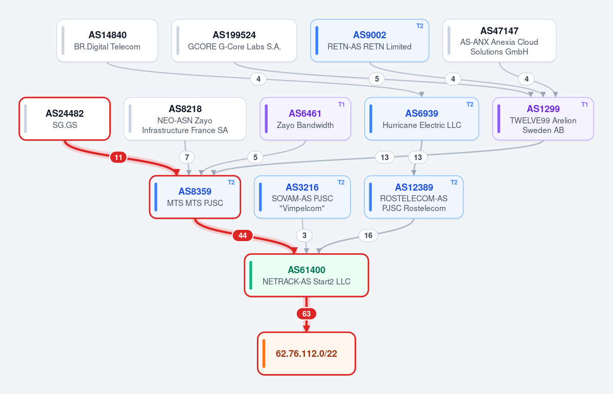Select the AS61400 NETRACK Start2 LLC node

tap(306, 275)
